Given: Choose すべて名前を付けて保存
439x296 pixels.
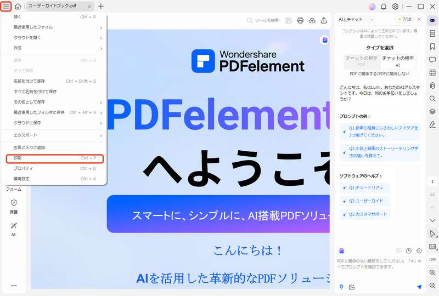Looking at the screenshot, I should point(54,92).
